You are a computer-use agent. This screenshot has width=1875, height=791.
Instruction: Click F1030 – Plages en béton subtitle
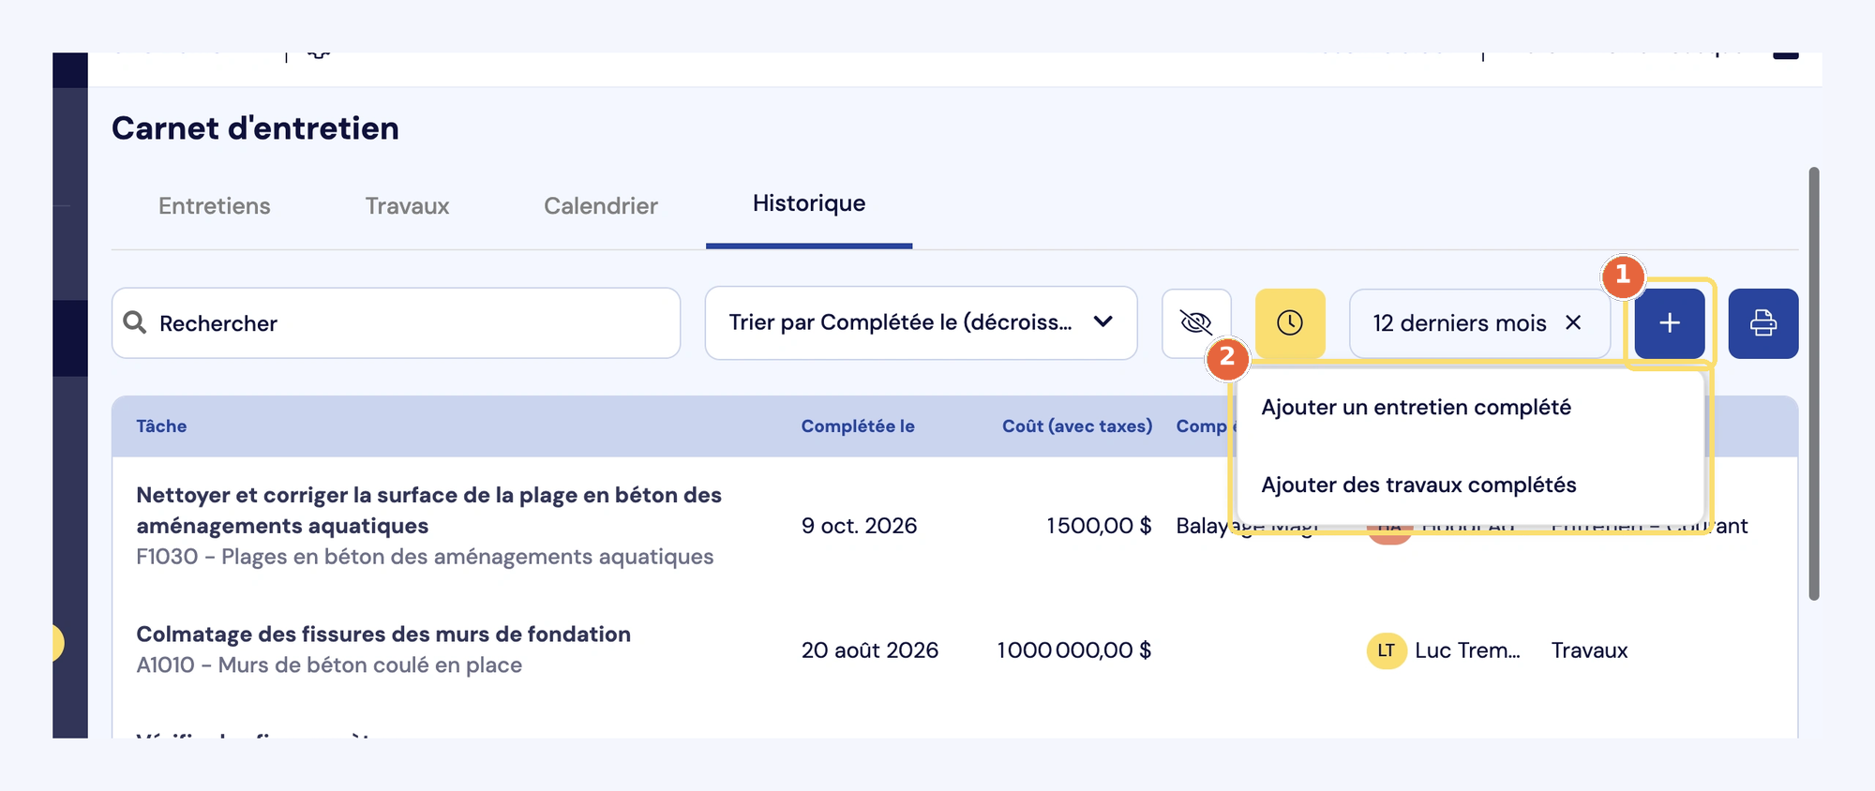(425, 557)
